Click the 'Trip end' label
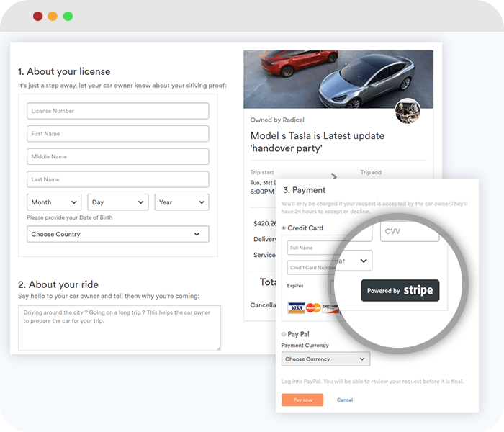The width and height of the screenshot is (504, 432). (371, 172)
